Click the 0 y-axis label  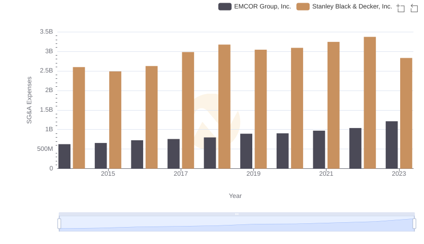(51, 169)
